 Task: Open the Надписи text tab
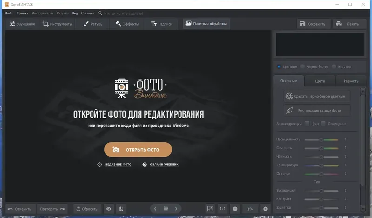(161, 24)
